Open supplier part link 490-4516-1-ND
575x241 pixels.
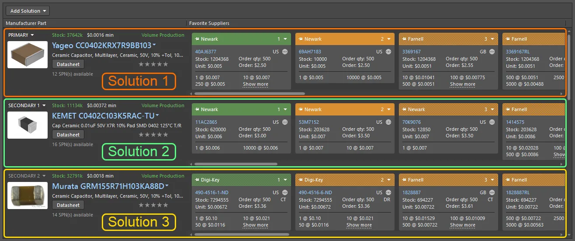pos(212,192)
